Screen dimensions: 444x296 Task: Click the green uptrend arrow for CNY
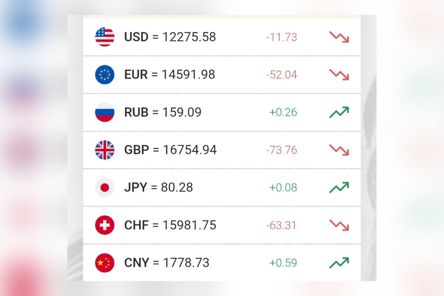[339, 263]
